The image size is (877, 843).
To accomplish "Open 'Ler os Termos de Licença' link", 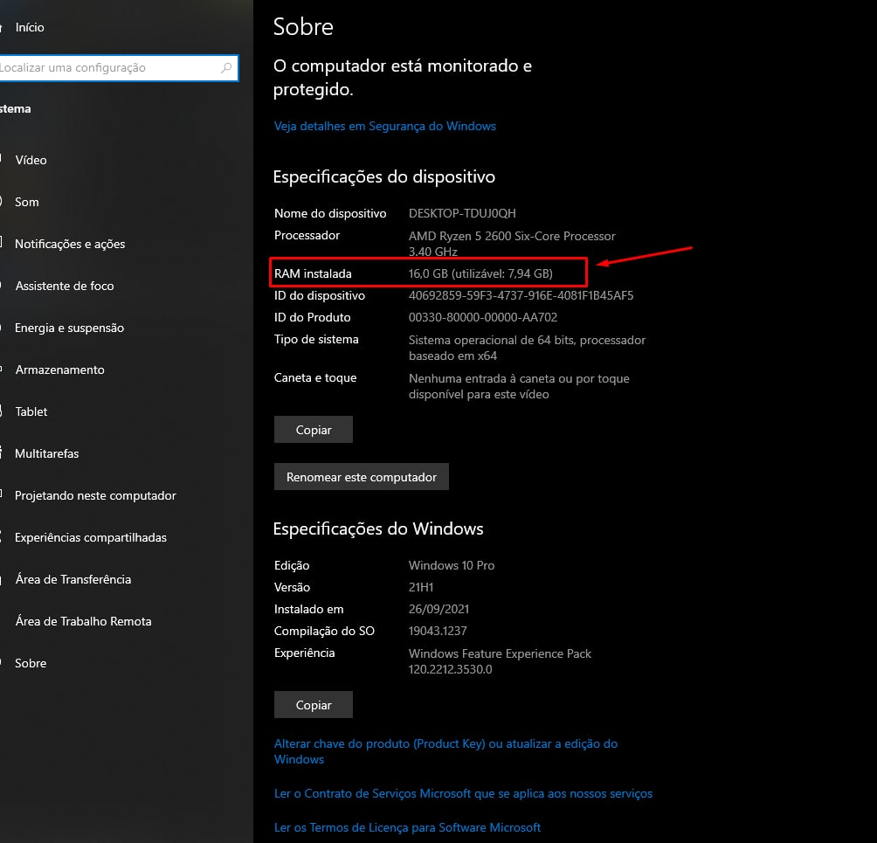I will coord(407,828).
